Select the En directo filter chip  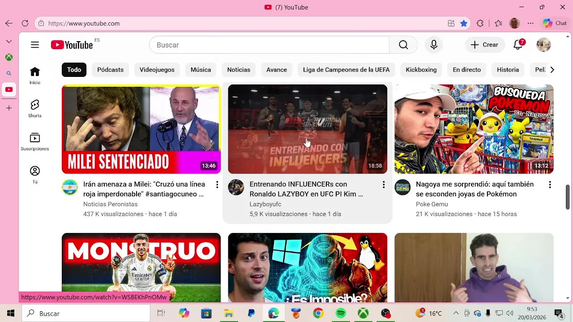(x=467, y=70)
